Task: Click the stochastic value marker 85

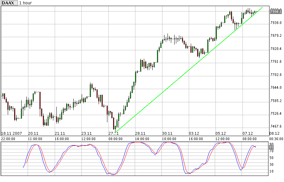Action: (271, 147)
